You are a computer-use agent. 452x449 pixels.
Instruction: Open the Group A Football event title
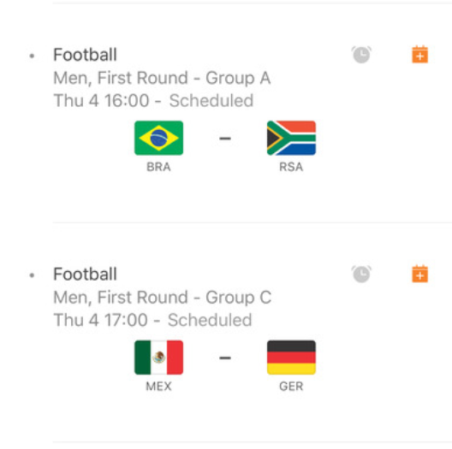click(85, 55)
